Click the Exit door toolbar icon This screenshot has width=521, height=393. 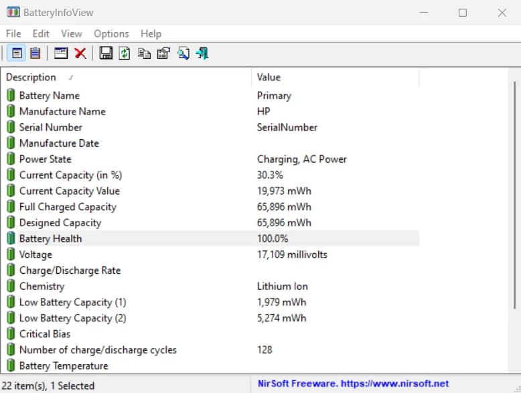click(202, 54)
